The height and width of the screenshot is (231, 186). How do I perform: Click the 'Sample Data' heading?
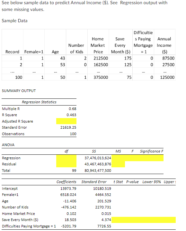(14, 21)
